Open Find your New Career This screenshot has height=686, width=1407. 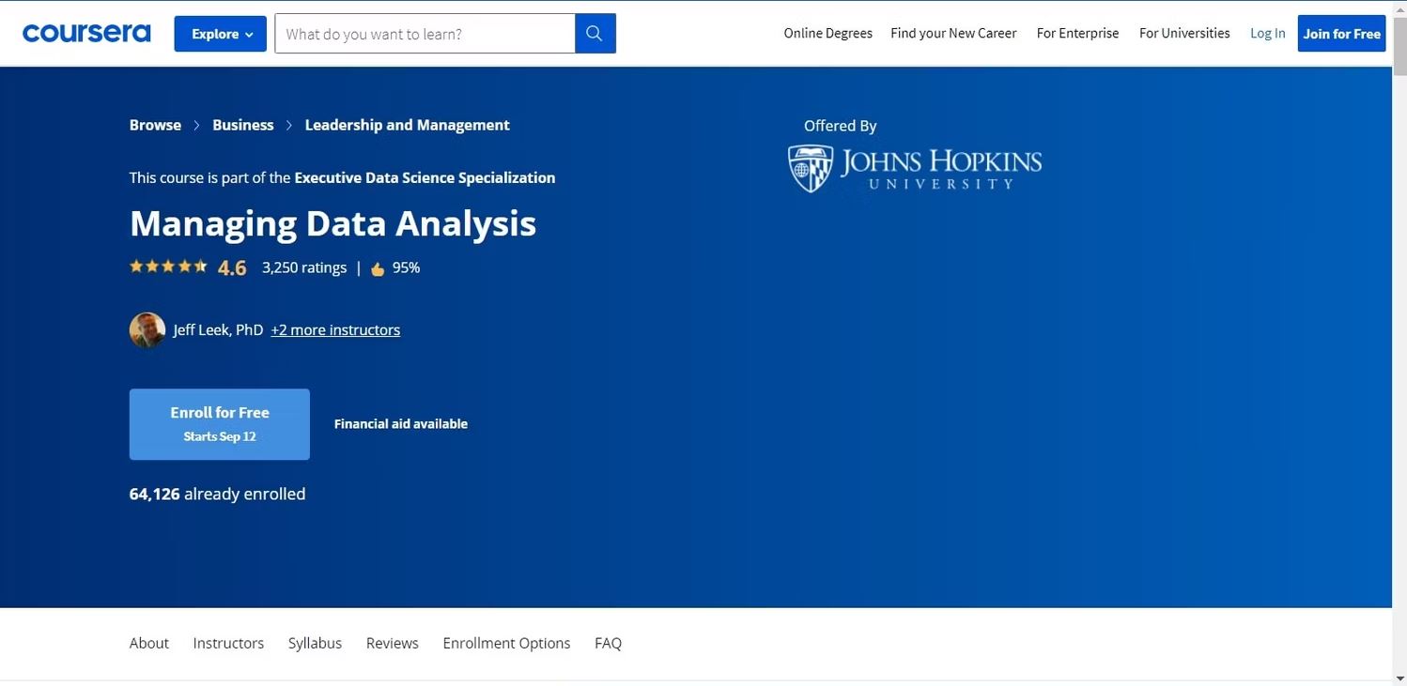[x=953, y=33]
